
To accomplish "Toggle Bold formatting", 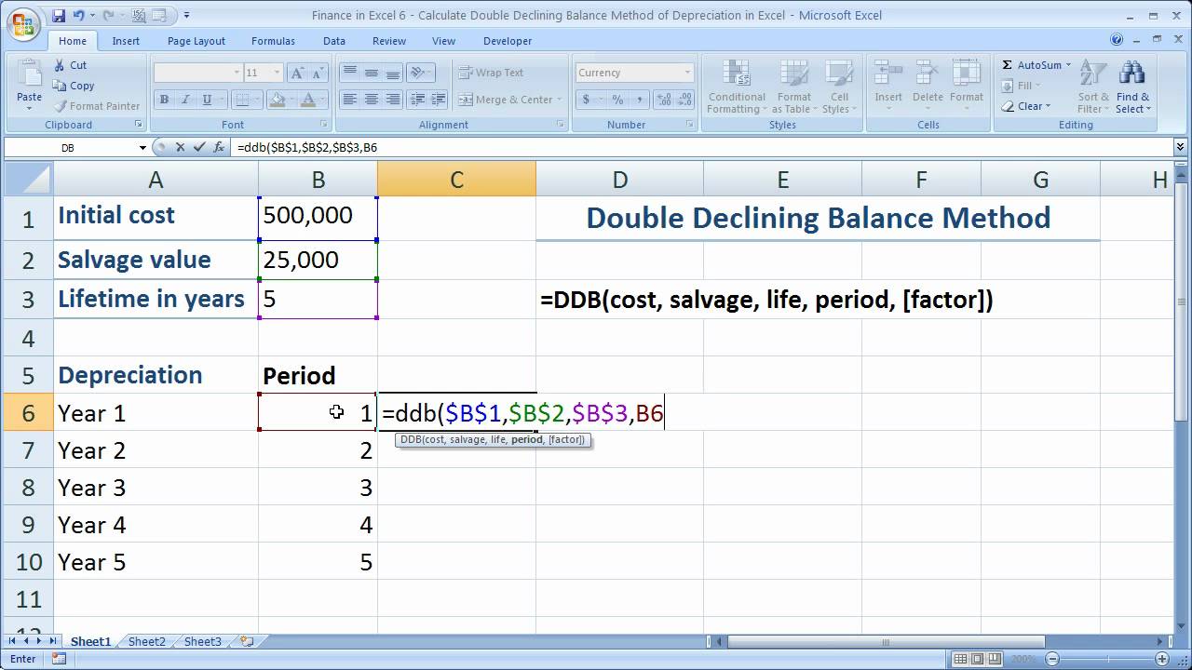I will (165, 100).
